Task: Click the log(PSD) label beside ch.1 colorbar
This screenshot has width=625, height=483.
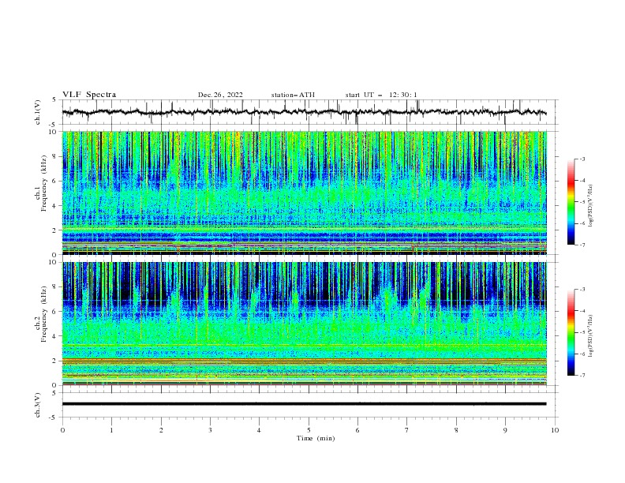Action: pyautogui.click(x=590, y=206)
